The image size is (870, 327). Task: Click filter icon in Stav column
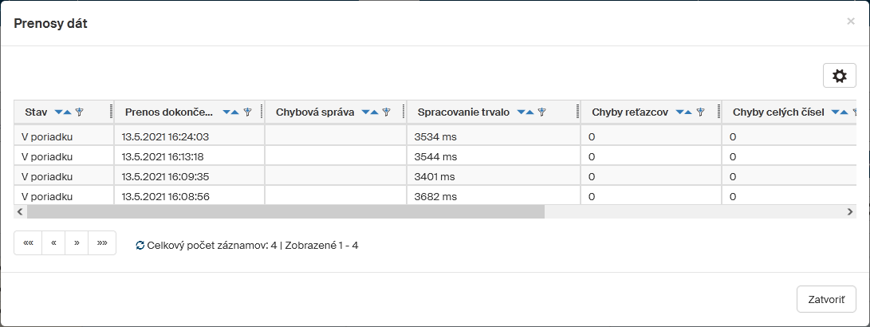tap(79, 112)
